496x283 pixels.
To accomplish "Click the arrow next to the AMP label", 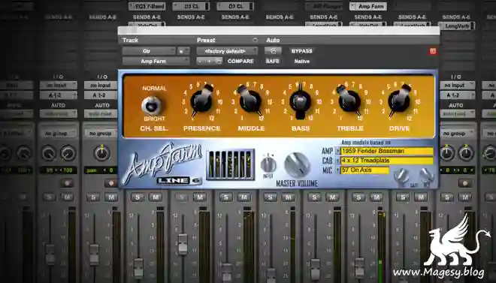I will [x=338, y=151].
